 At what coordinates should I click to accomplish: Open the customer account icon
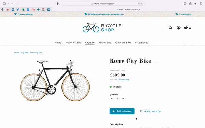click(x=179, y=28)
